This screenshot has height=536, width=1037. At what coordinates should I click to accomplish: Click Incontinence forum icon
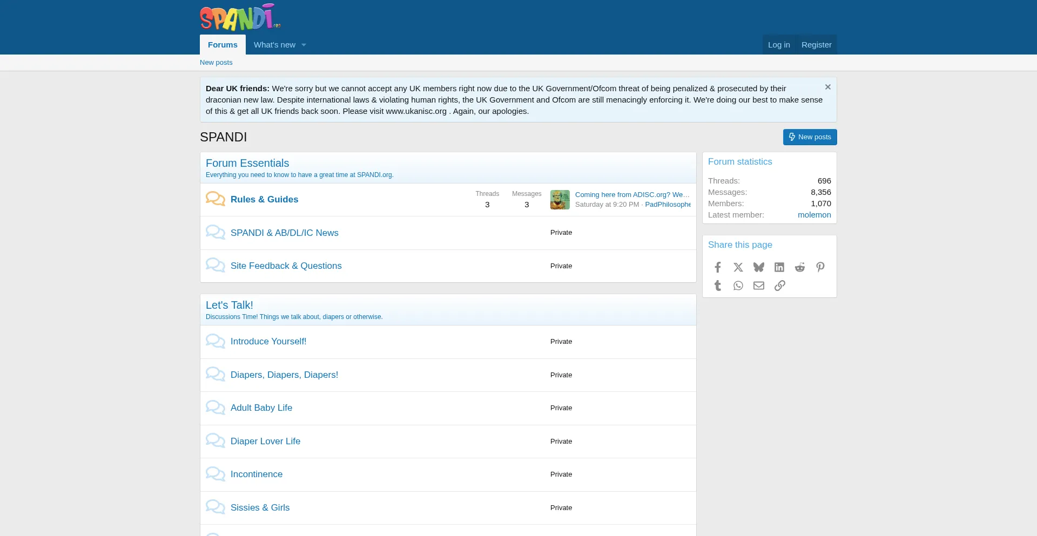[x=216, y=474]
